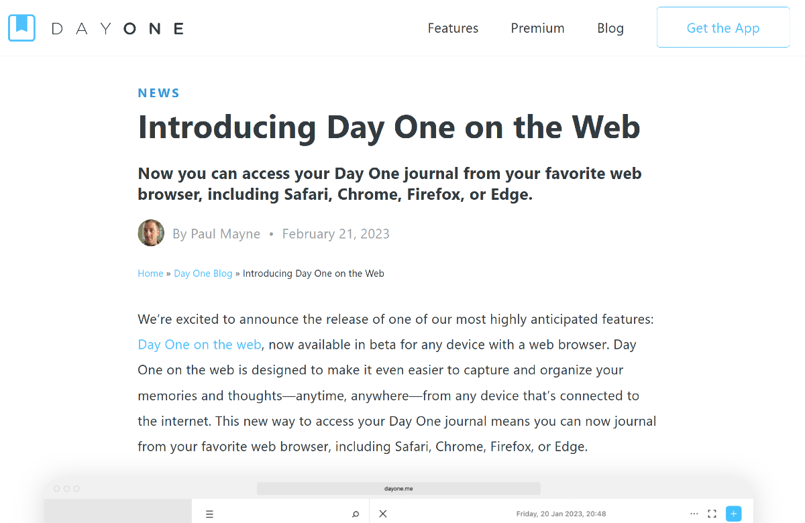The image size is (805, 523).
Task: Follow the Home breadcrumb link
Action: (150, 273)
